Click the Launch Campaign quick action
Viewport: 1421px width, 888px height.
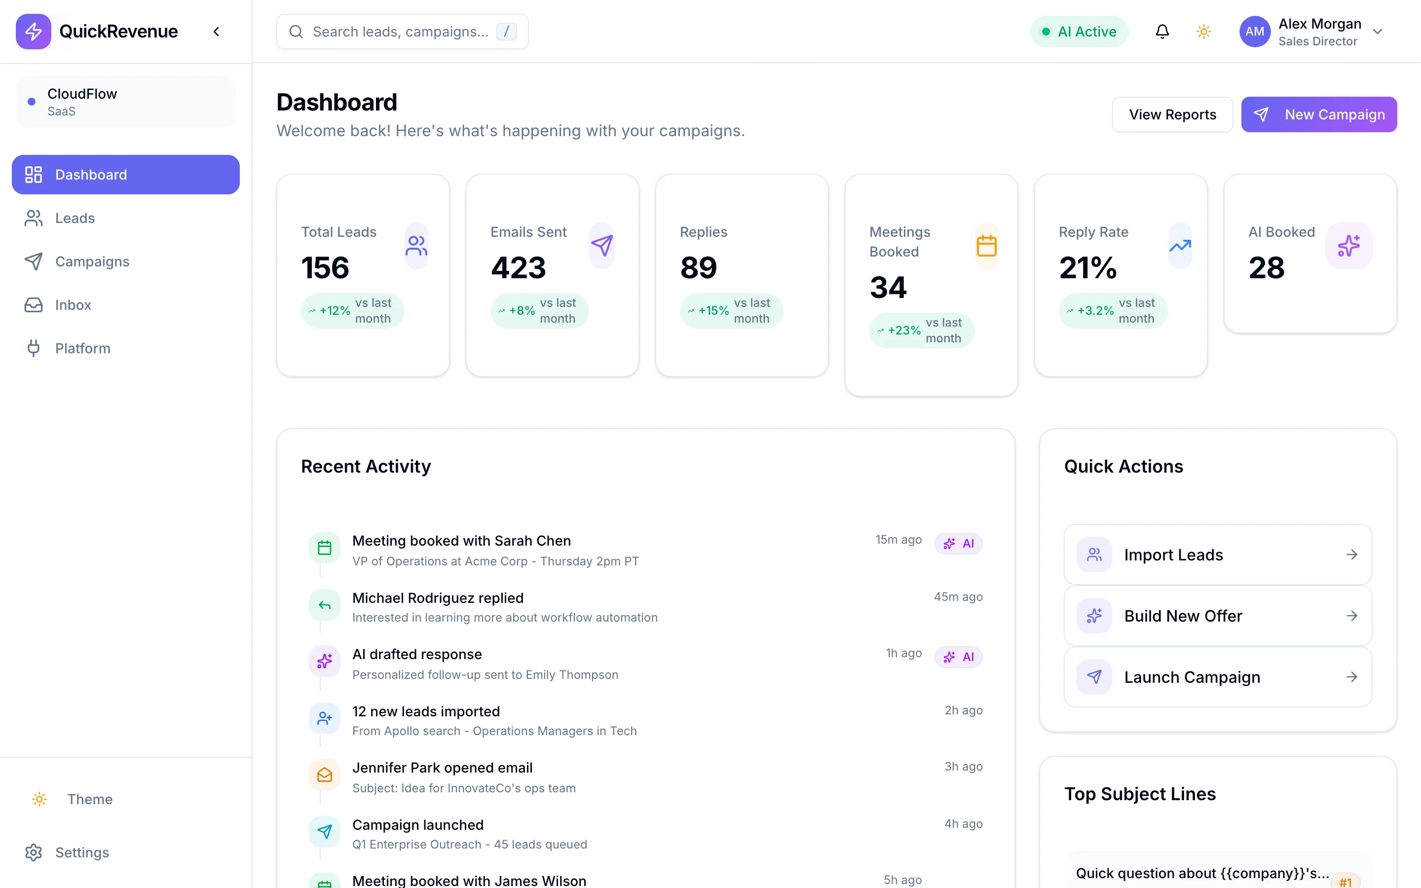(x=1218, y=677)
